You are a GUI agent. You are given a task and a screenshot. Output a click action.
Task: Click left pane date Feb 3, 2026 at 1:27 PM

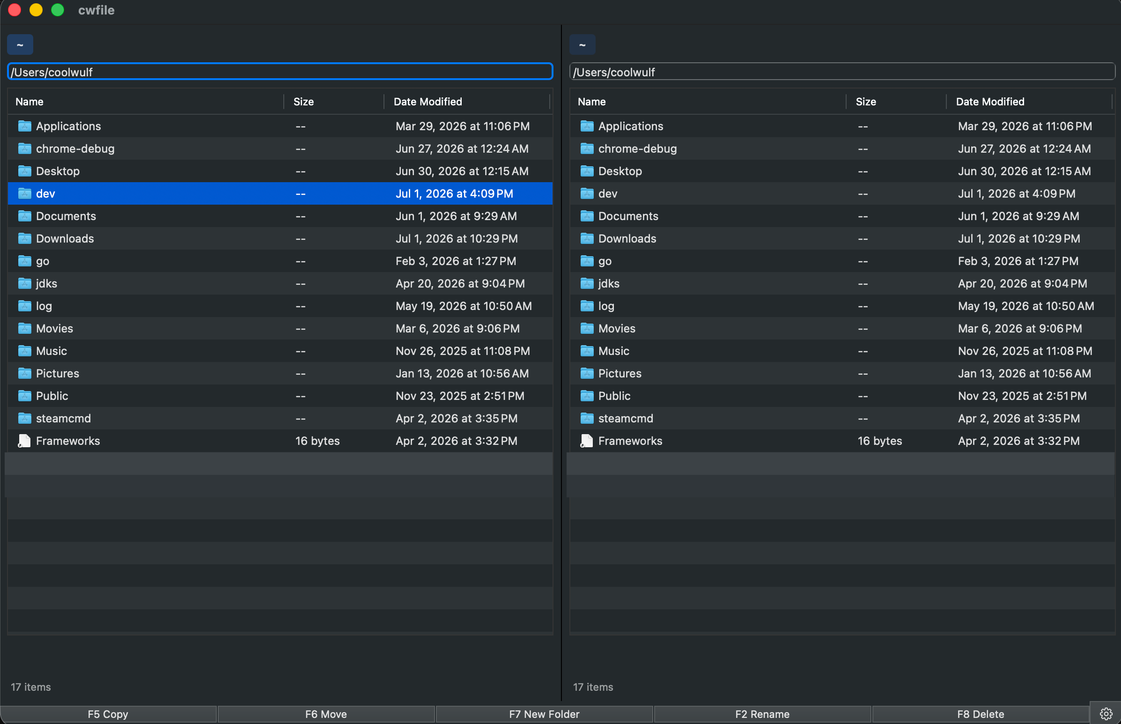(x=456, y=261)
